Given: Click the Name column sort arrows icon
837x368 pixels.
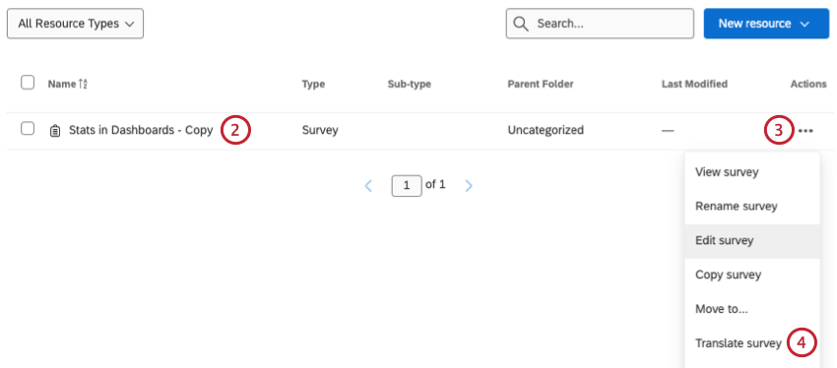Looking at the screenshot, I should [83, 84].
